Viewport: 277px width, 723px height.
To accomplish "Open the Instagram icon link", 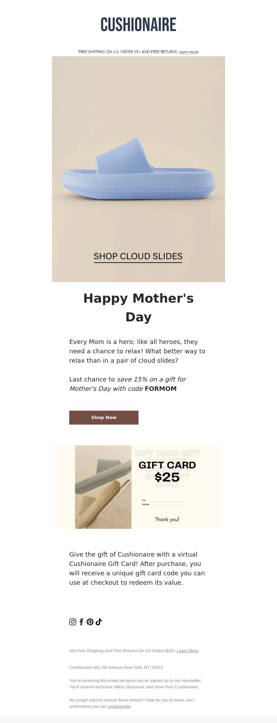I will coord(73,622).
